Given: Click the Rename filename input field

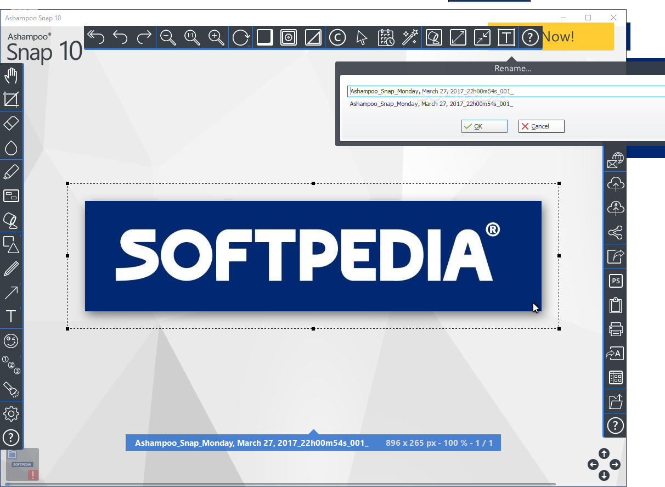Looking at the screenshot, I should (506, 91).
